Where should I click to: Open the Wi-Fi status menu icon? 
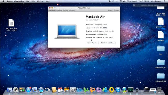(121, 1)
